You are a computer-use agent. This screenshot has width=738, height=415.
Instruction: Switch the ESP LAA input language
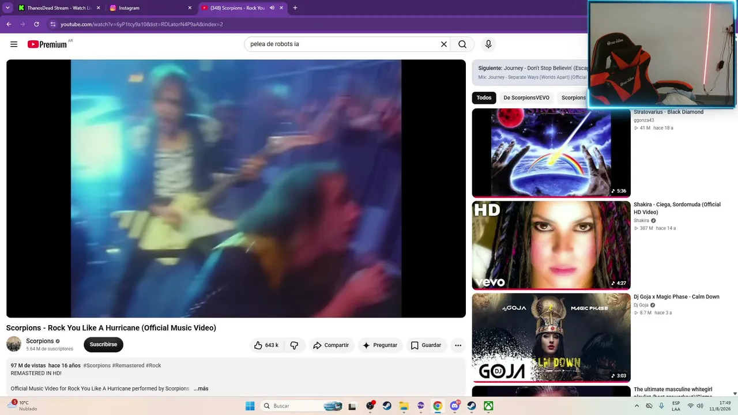pos(676,406)
